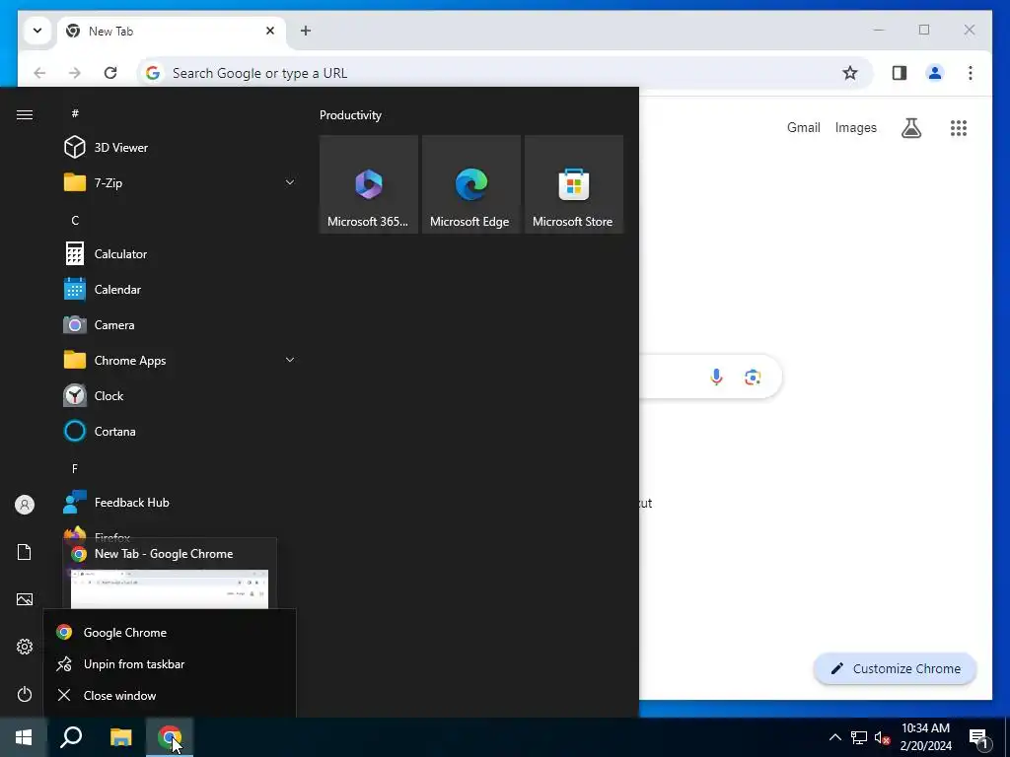Focus the Chrome address bar
1010x757 pixels.
click(496, 73)
